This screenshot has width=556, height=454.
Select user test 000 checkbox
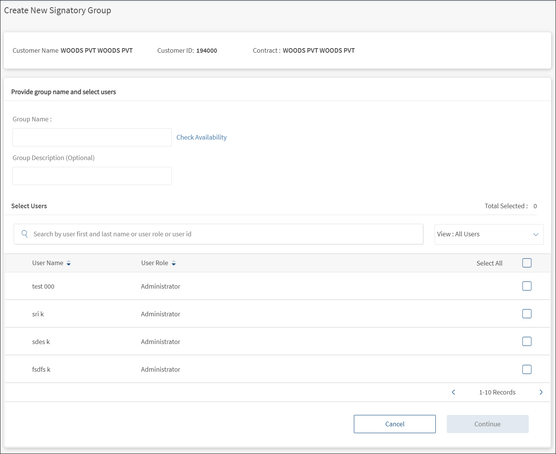pos(527,286)
